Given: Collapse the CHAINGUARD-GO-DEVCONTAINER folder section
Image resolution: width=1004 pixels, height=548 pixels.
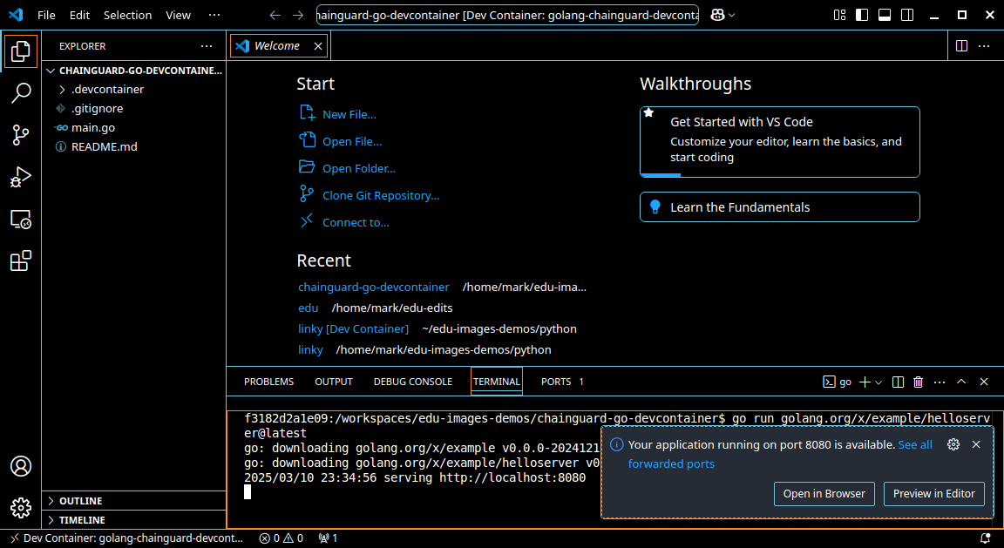Looking at the screenshot, I should pyautogui.click(x=135, y=71).
